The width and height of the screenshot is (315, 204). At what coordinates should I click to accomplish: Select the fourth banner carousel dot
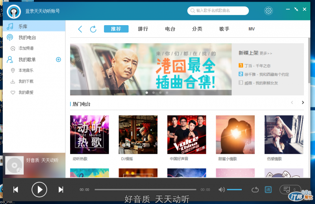coord(167,93)
